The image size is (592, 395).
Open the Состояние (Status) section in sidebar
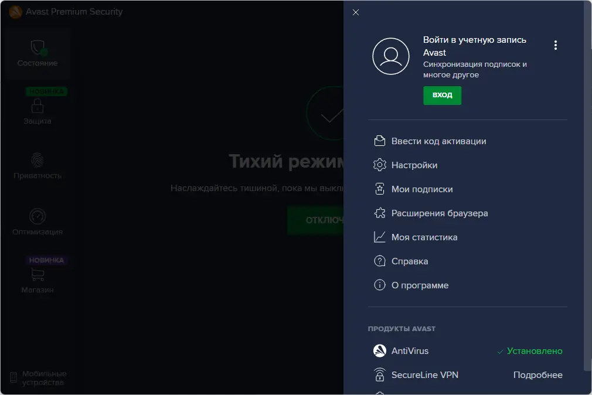[x=37, y=53]
